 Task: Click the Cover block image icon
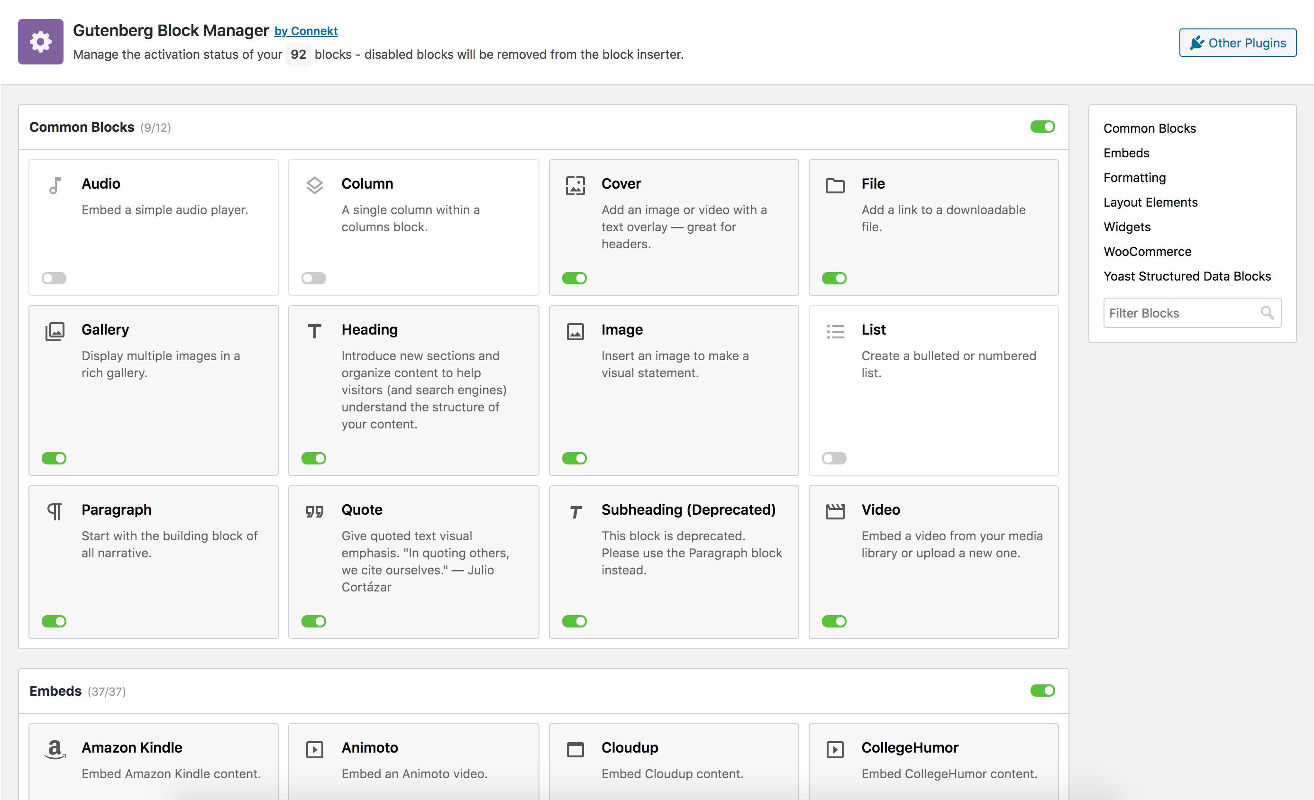tap(575, 185)
